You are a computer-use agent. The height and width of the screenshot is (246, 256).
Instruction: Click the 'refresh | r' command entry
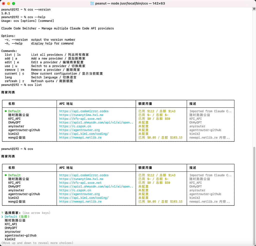pyautogui.click(x=39, y=81)
